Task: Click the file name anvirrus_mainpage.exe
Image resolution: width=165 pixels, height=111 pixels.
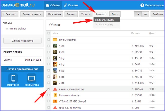Action: click(x=72, y=89)
